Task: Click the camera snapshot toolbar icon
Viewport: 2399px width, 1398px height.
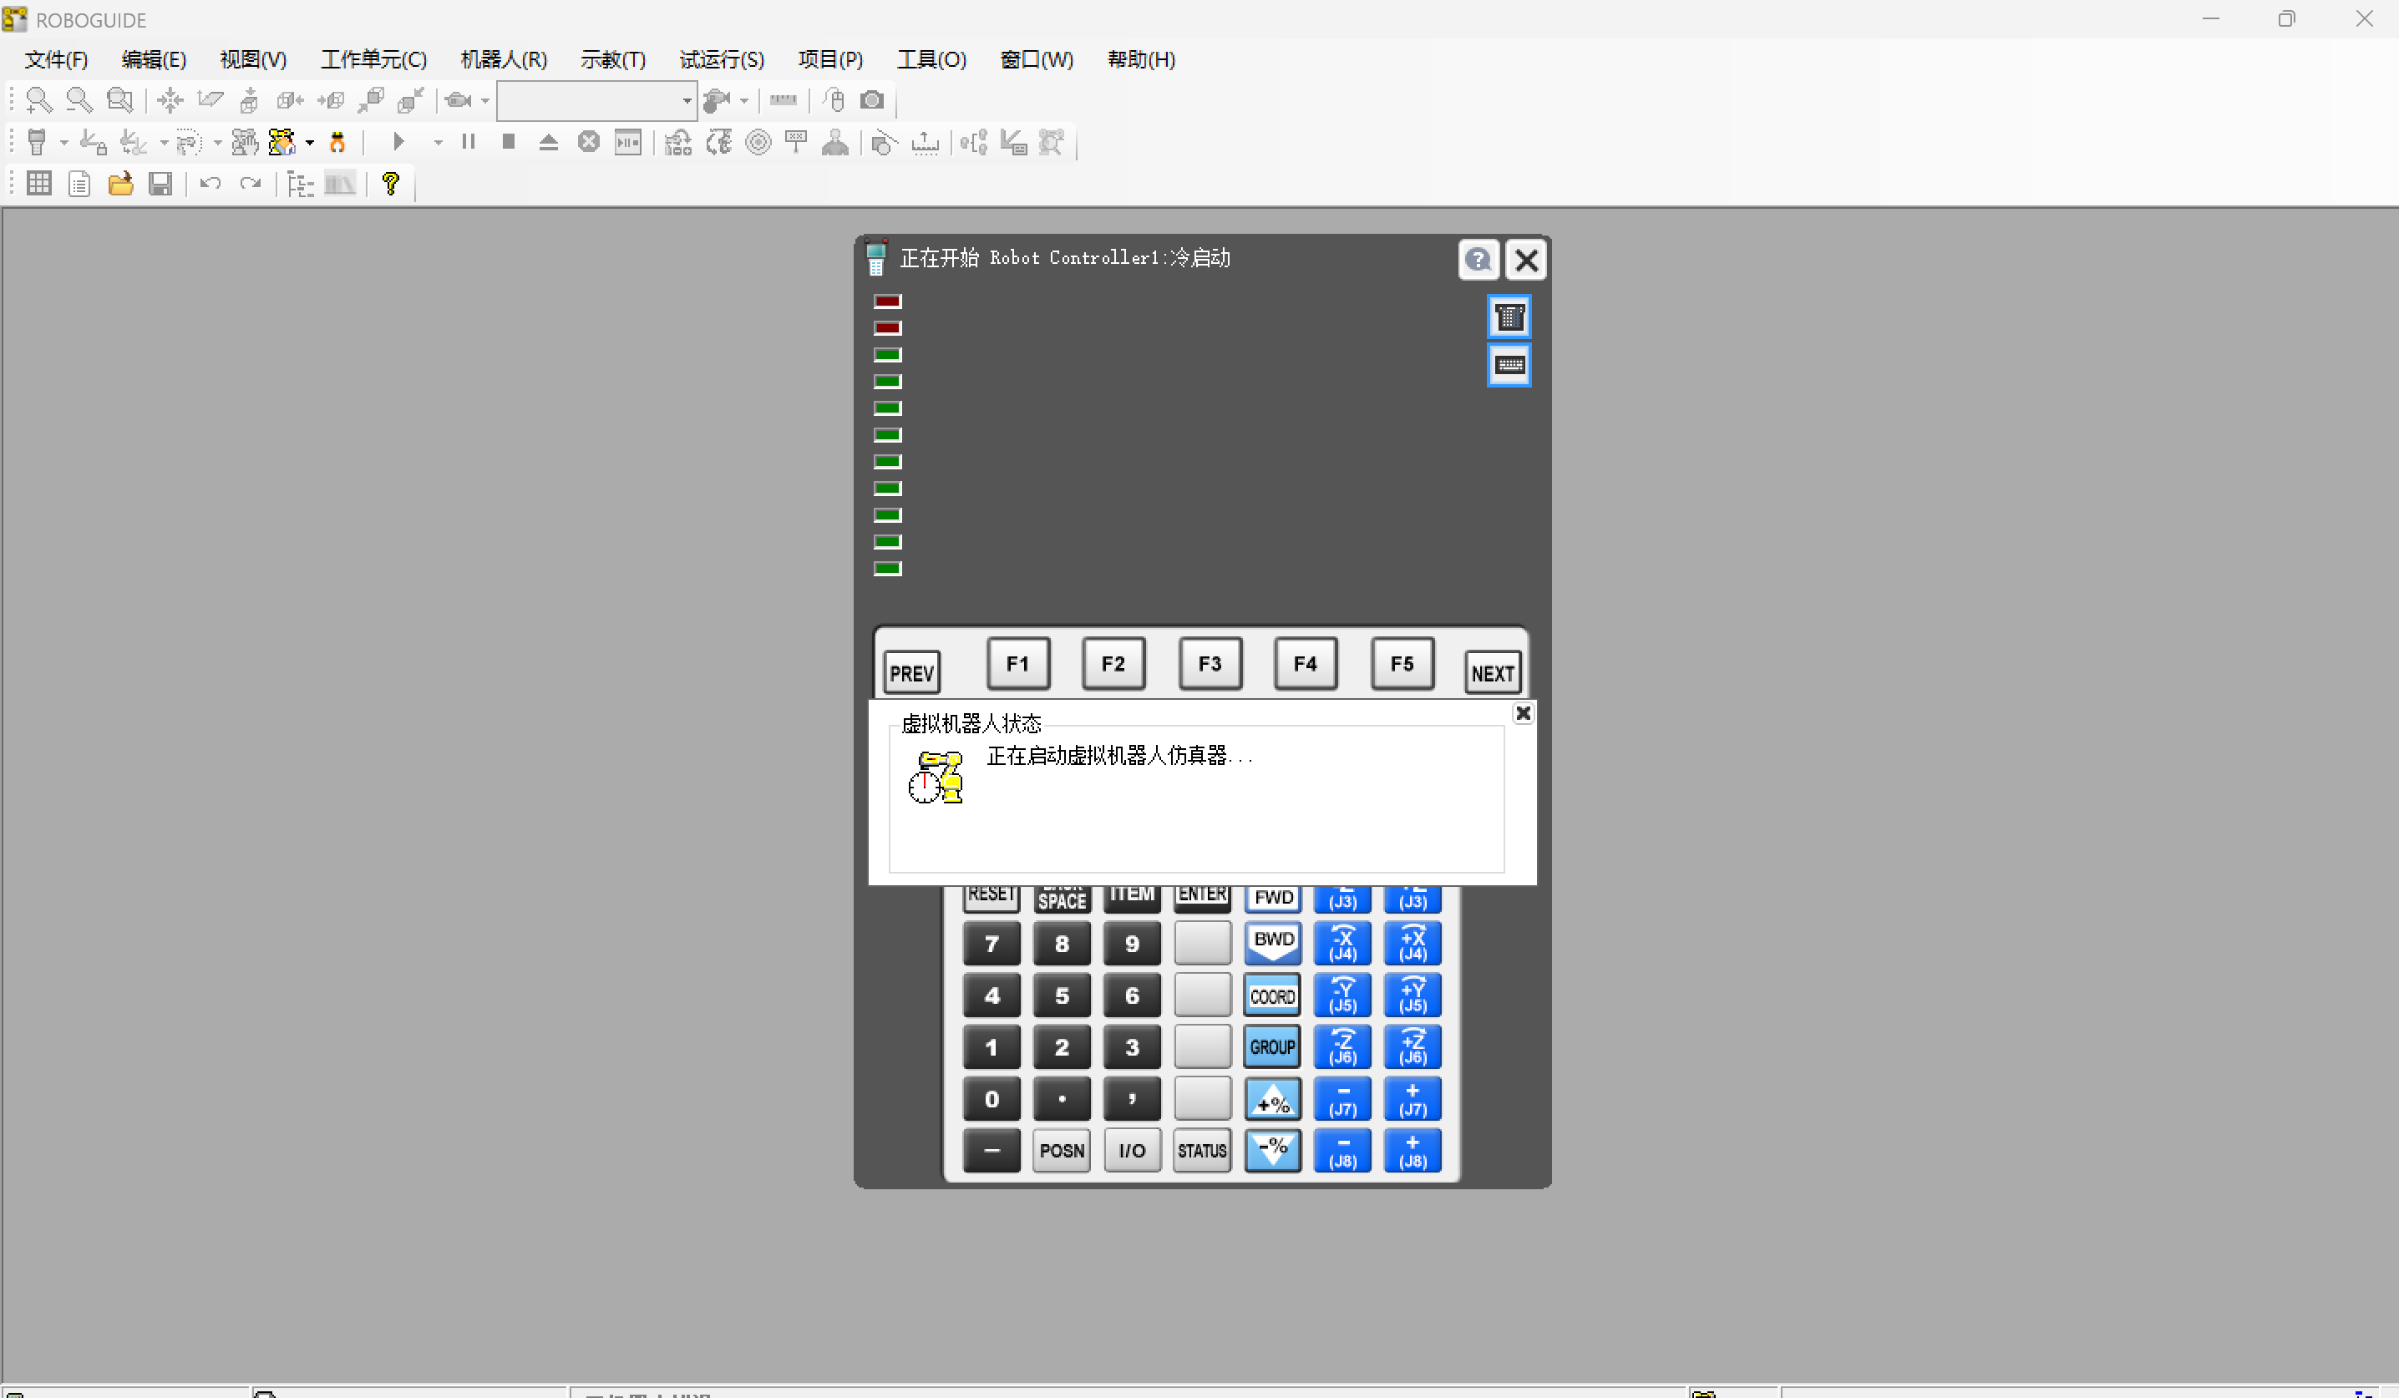Action: coord(872,100)
